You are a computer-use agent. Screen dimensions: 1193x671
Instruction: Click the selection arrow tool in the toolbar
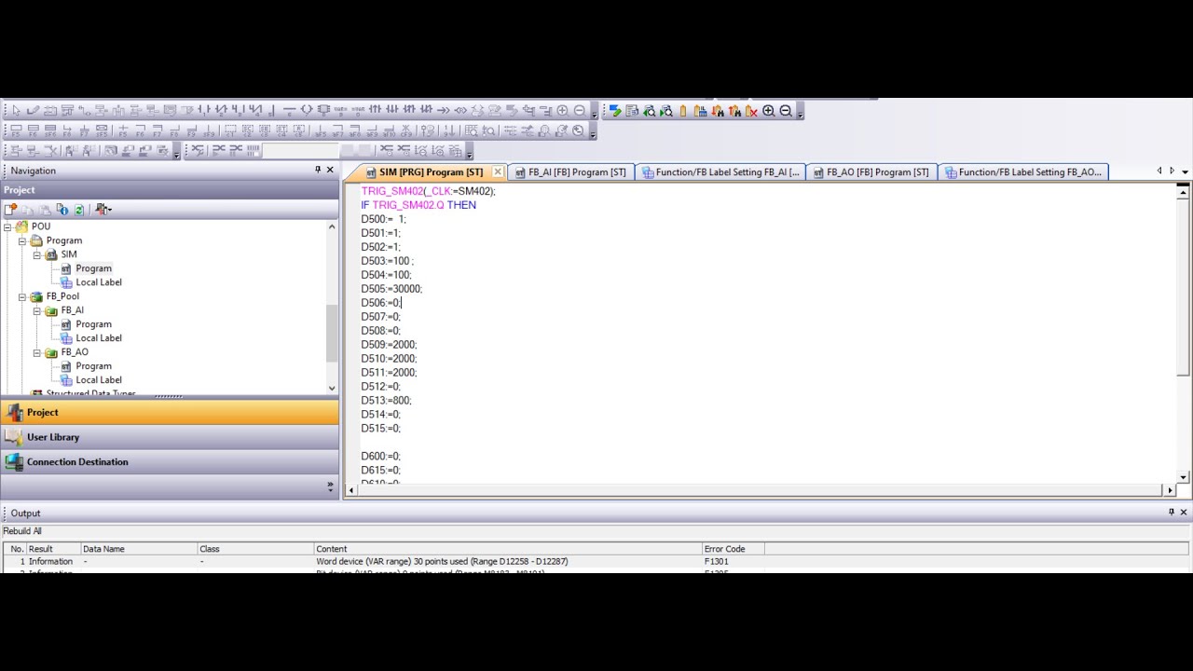pos(17,111)
